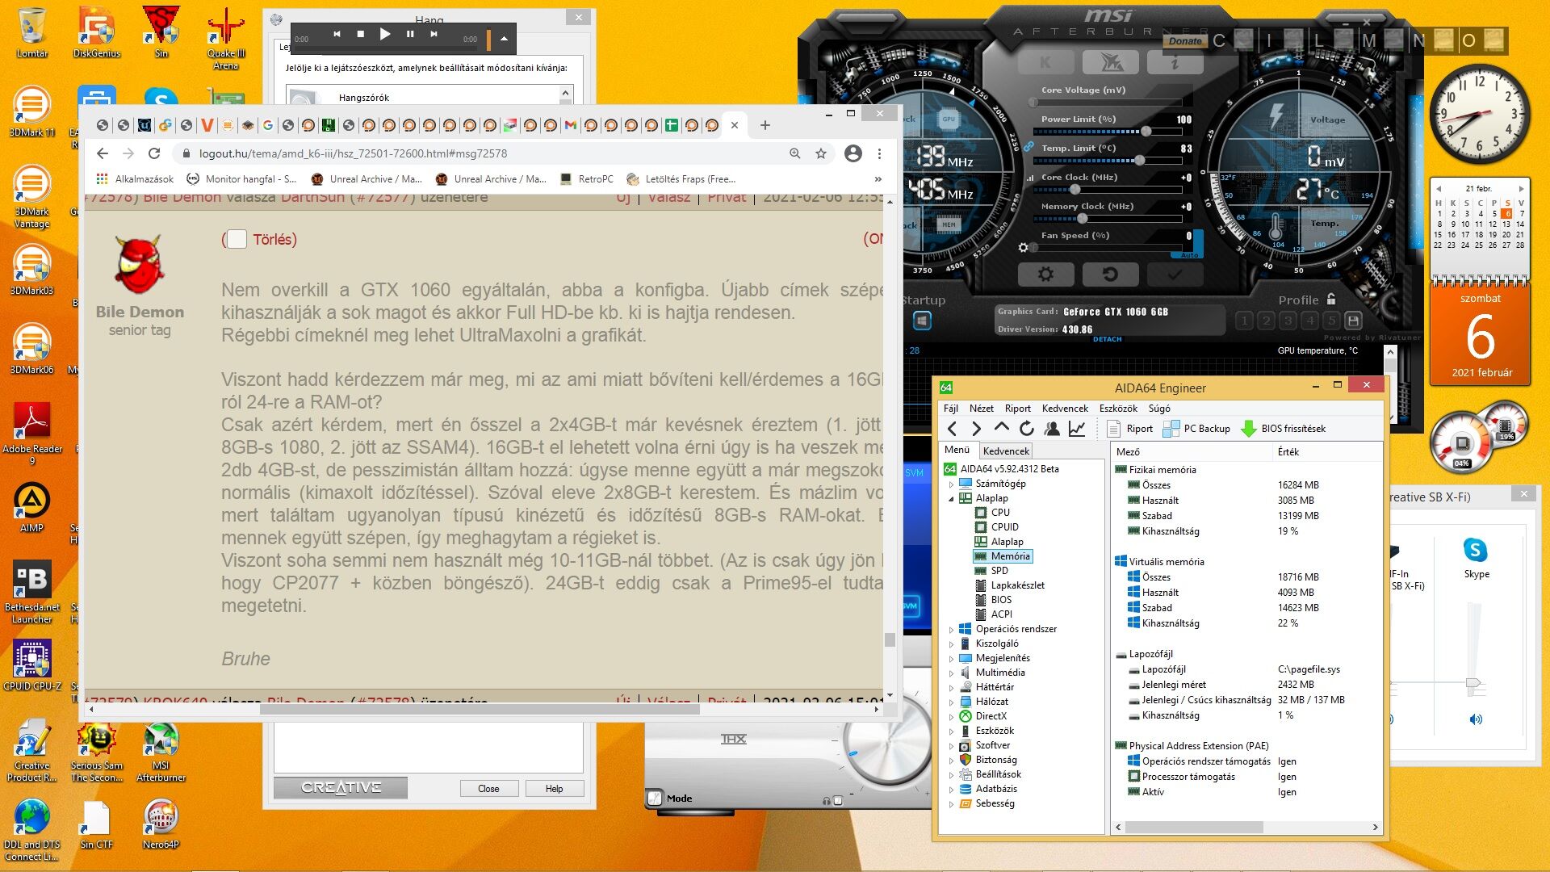
Task: Reset Afterburner settings to defaults
Action: coord(1110,275)
